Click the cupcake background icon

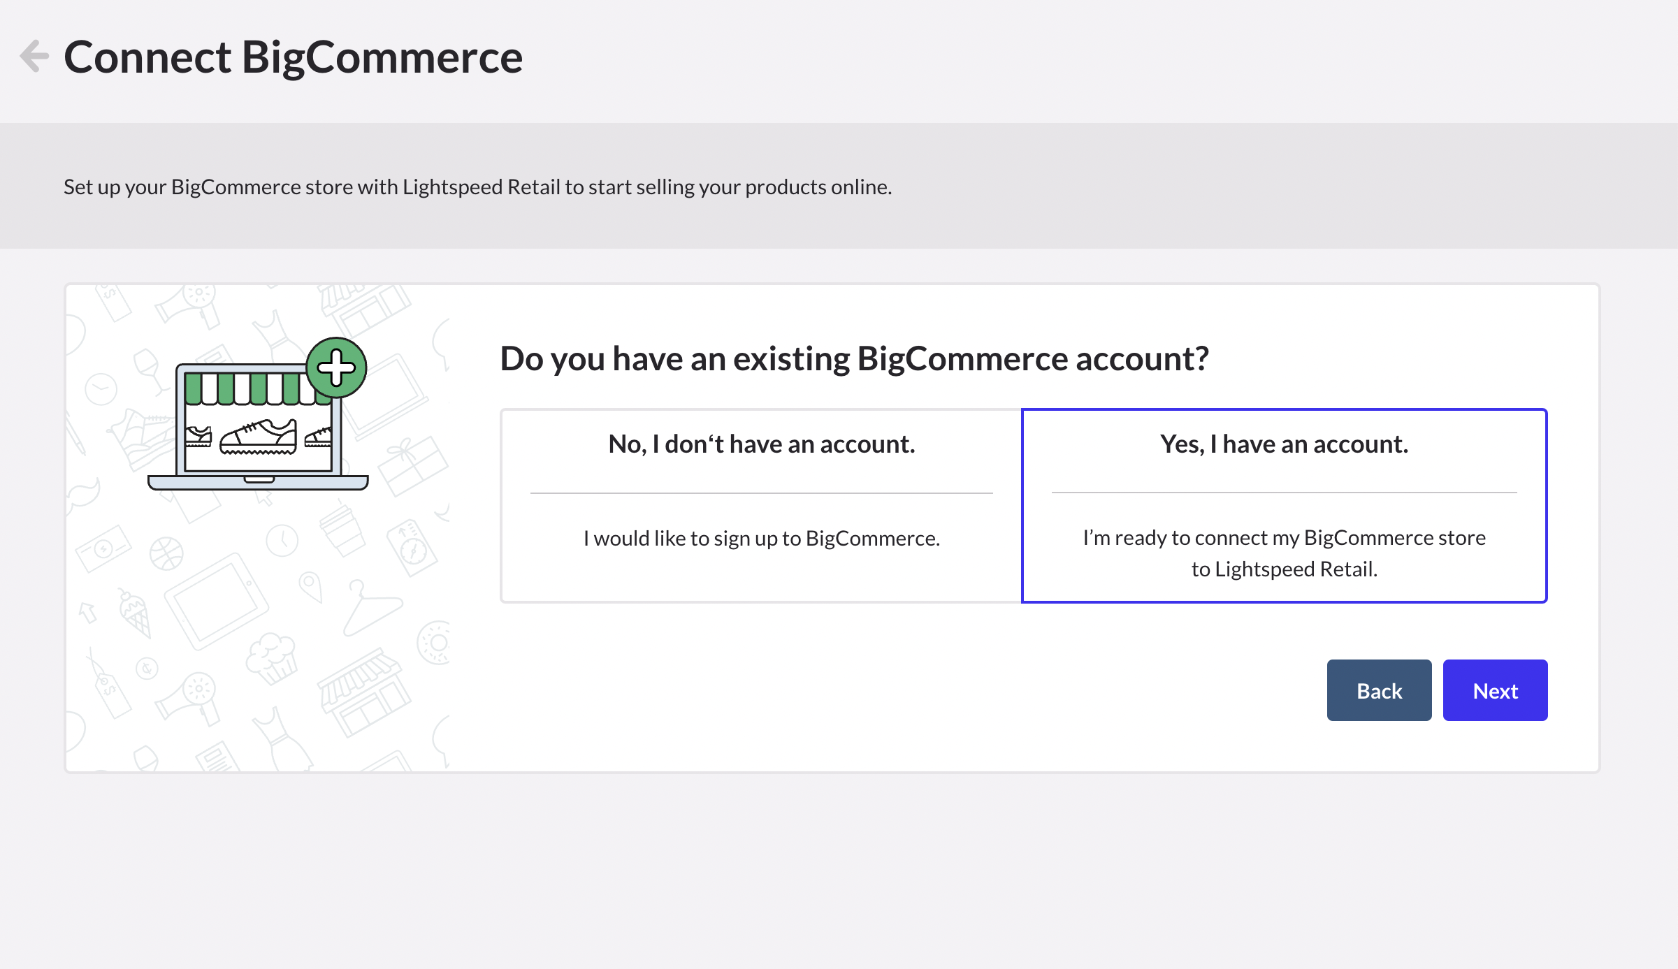point(272,657)
